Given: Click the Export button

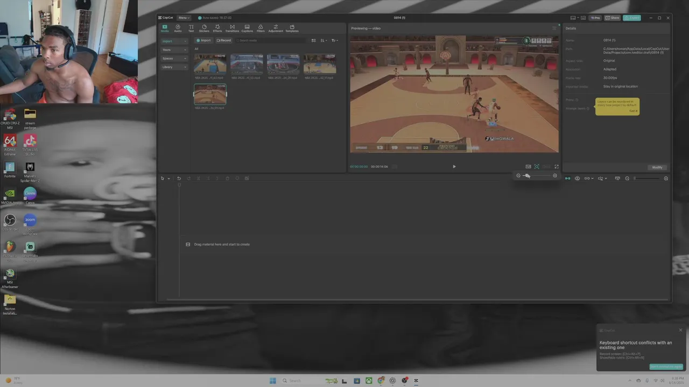Looking at the screenshot, I should point(632,18).
